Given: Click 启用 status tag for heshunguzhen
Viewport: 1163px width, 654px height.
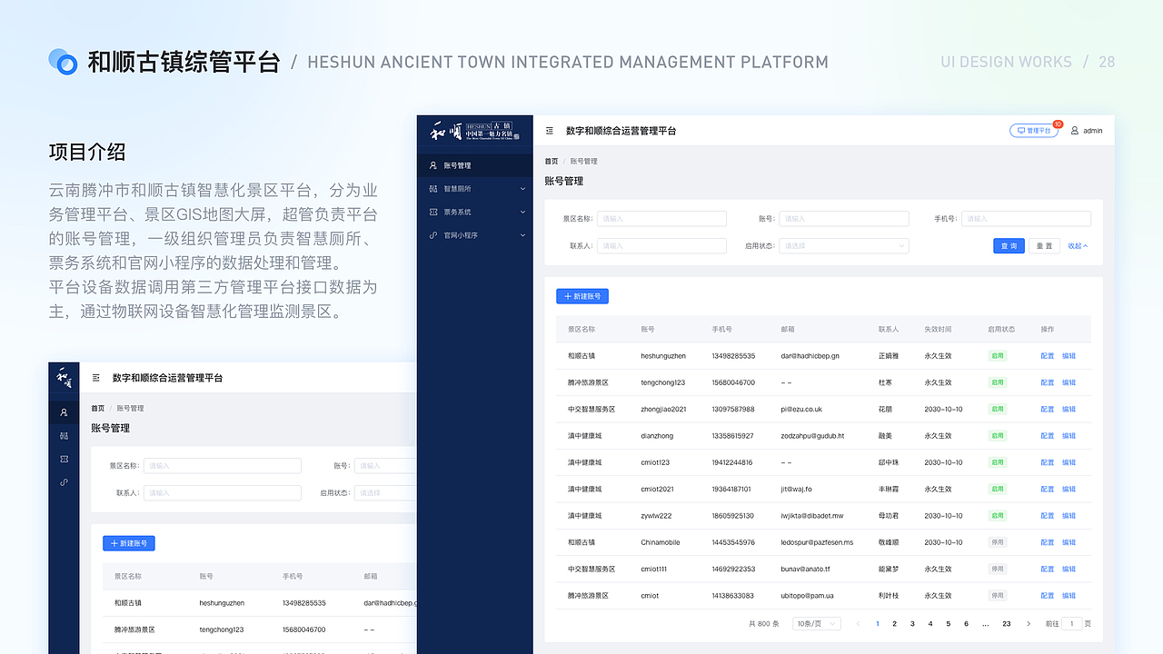Looking at the screenshot, I should 998,356.
